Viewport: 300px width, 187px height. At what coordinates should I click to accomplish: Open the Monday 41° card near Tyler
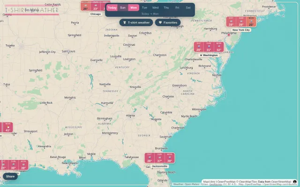(8, 127)
